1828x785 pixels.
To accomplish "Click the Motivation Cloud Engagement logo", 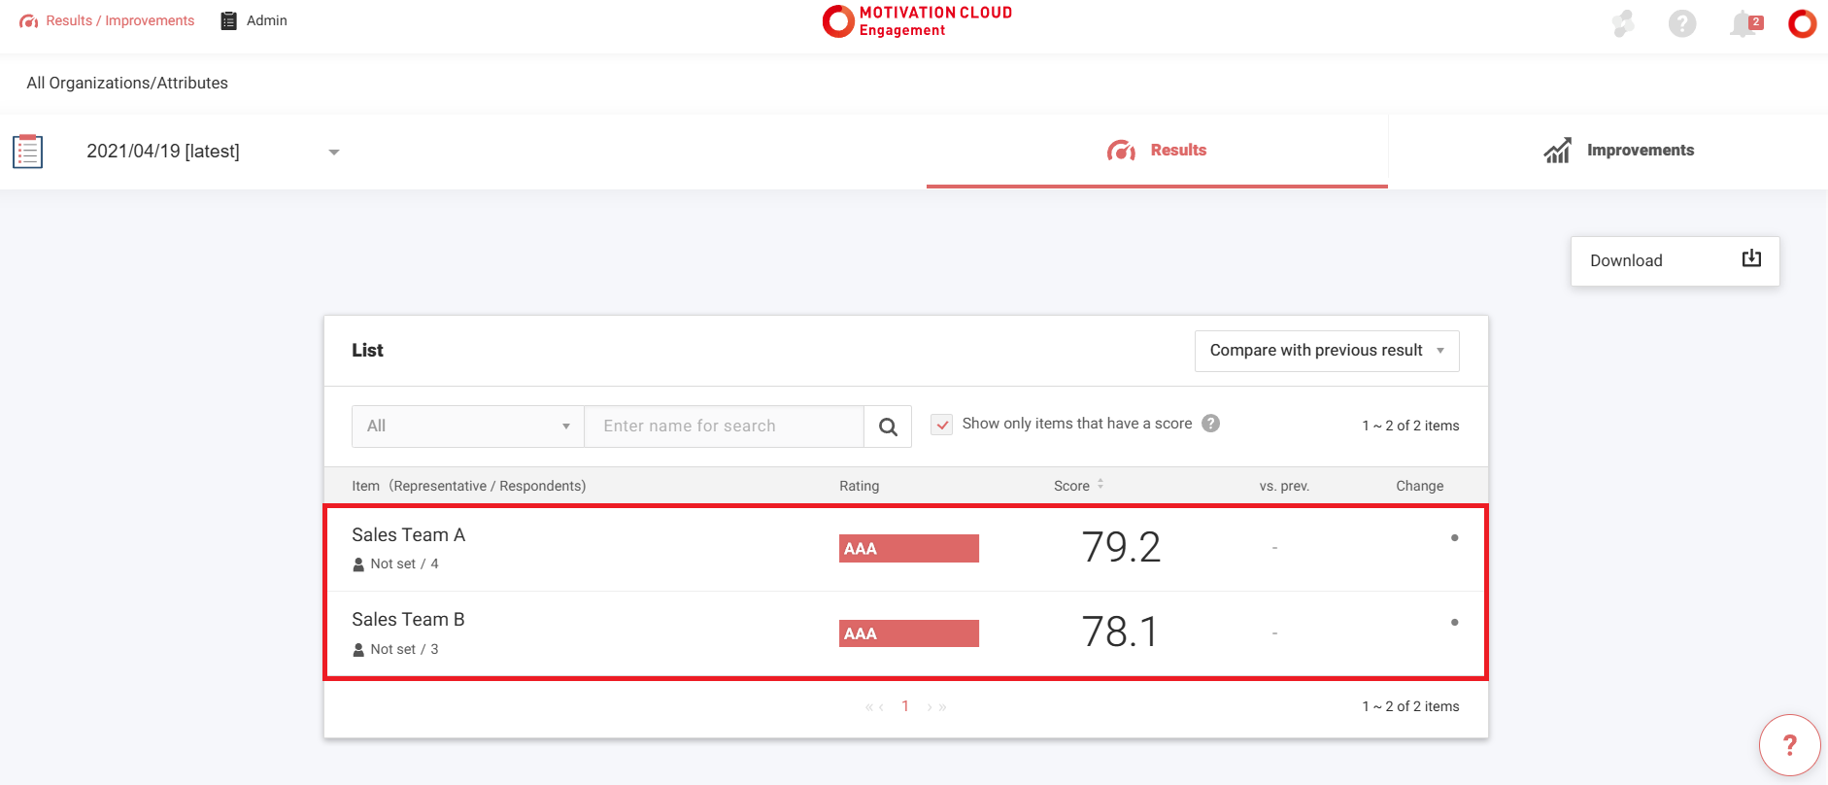I will point(916,21).
